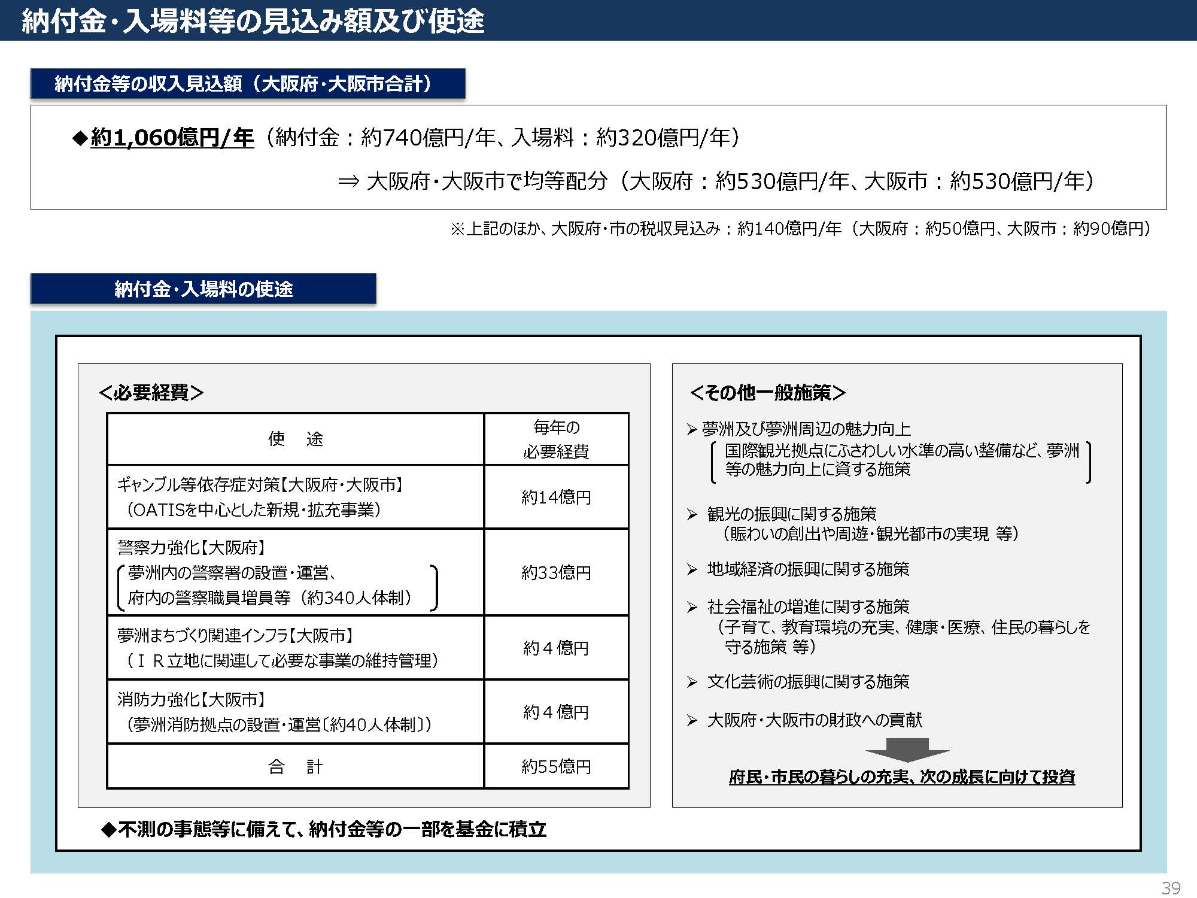Click the 納付金等の収入見込額 section header
1197x898 pixels.
coord(247,84)
